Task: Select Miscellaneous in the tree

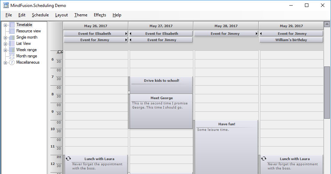Action: pyautogui.click(x=28, y=62)
